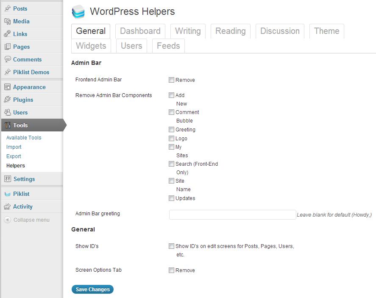Tick the Add New checkbox
376x298 pixels.
[x=171, y=95]
